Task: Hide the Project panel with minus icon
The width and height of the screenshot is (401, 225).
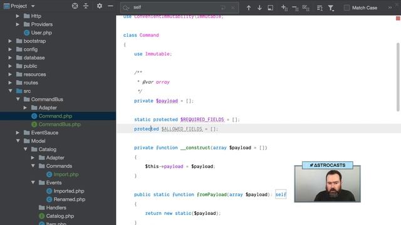Action: coord(110,6)
